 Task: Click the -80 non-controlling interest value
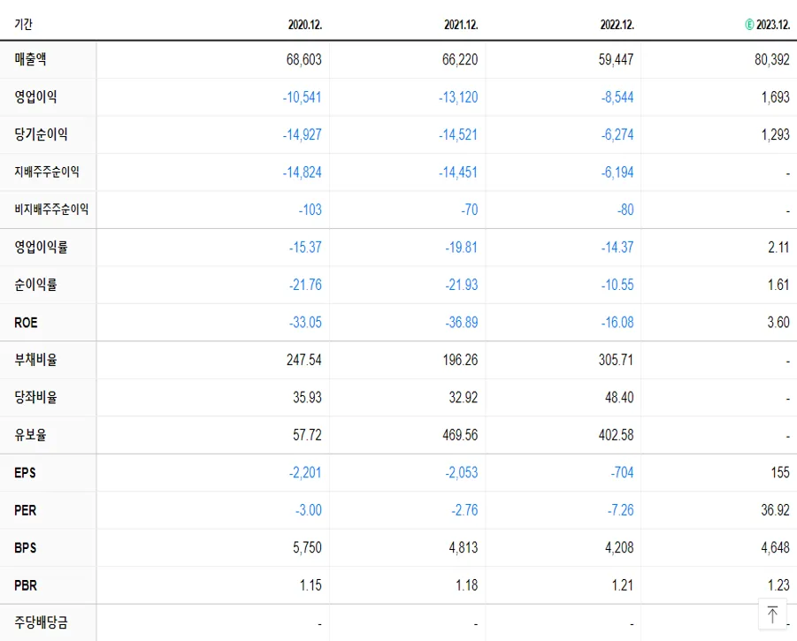click(x=625, y=210)
